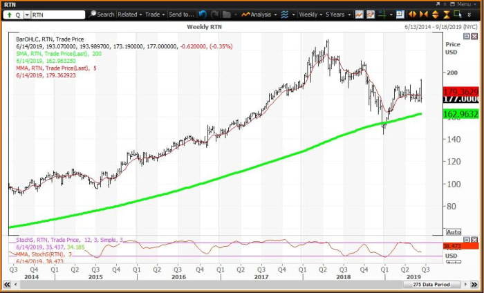The height and width of the screenshot is (293, 484).
Task: Click the green 162.9632 price label
Action: point(461,114)
